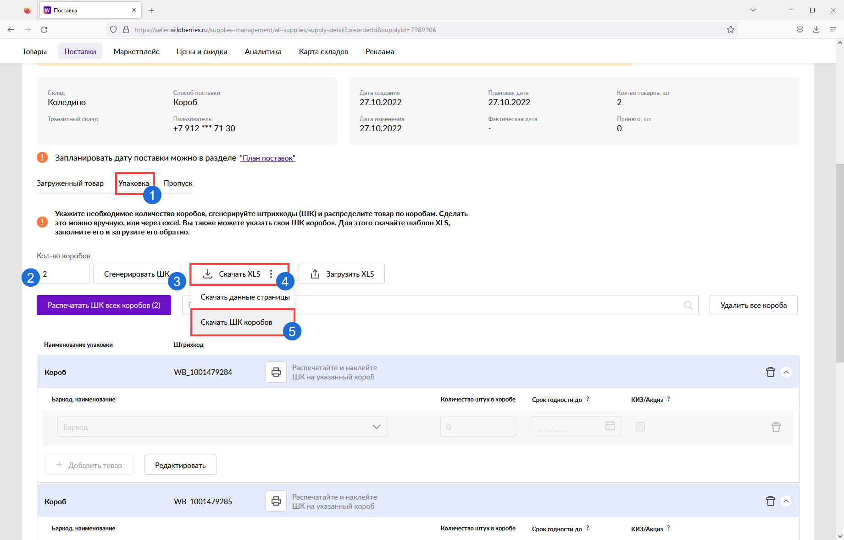Collapse first Короб section
The height and width of the screenshot is (540, 844).
coord(786,372)
